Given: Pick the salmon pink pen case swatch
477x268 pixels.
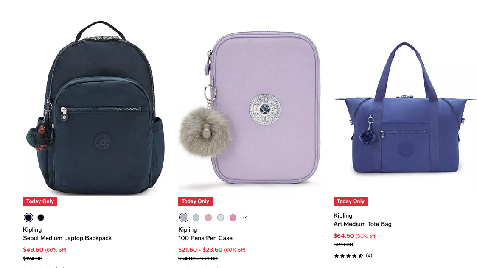Looking at the screenshot, I should pos(208,218).
